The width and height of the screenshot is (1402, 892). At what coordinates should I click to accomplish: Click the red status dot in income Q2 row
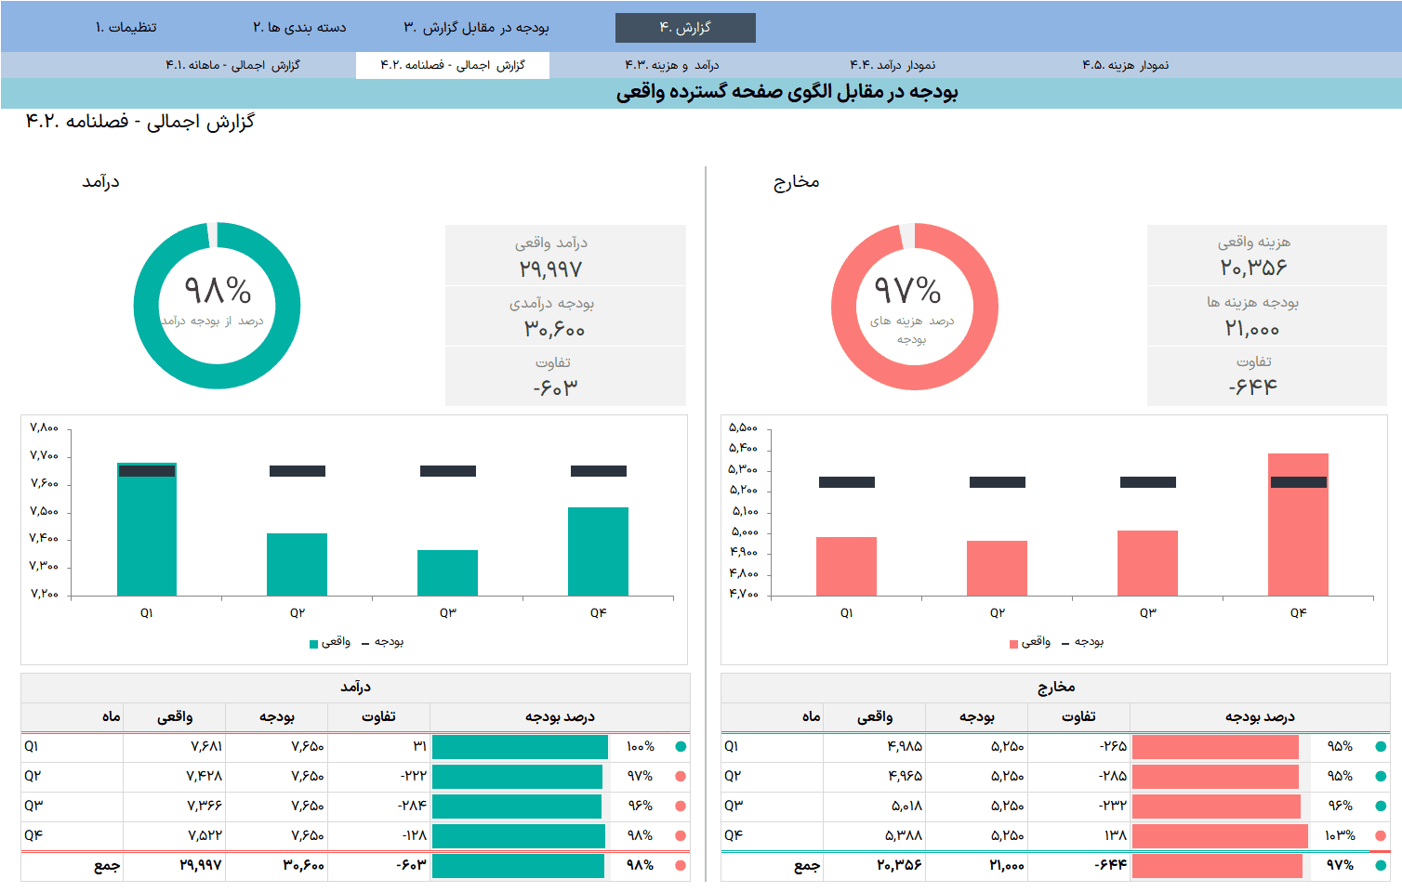click(x=681, y=776)
